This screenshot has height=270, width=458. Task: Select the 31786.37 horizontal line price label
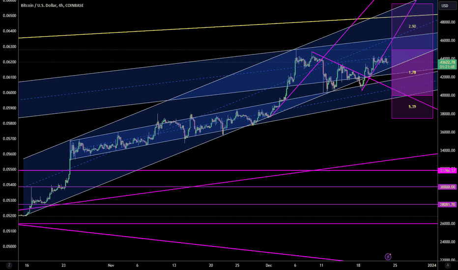(x=447, y=170)
